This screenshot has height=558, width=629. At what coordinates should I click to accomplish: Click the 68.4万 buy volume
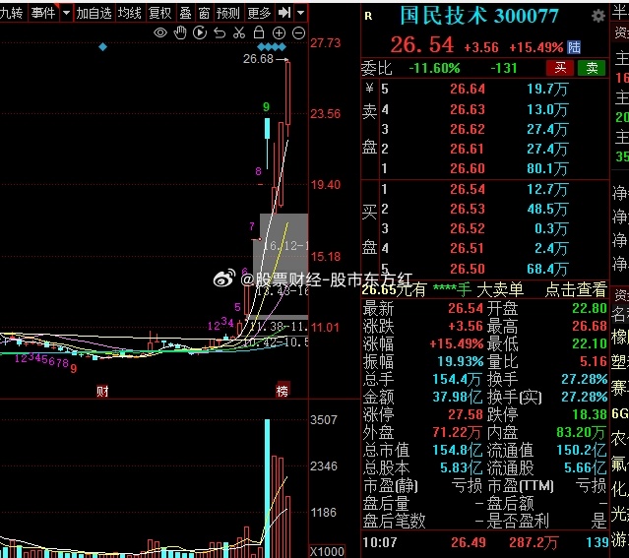tap(547, 269)
